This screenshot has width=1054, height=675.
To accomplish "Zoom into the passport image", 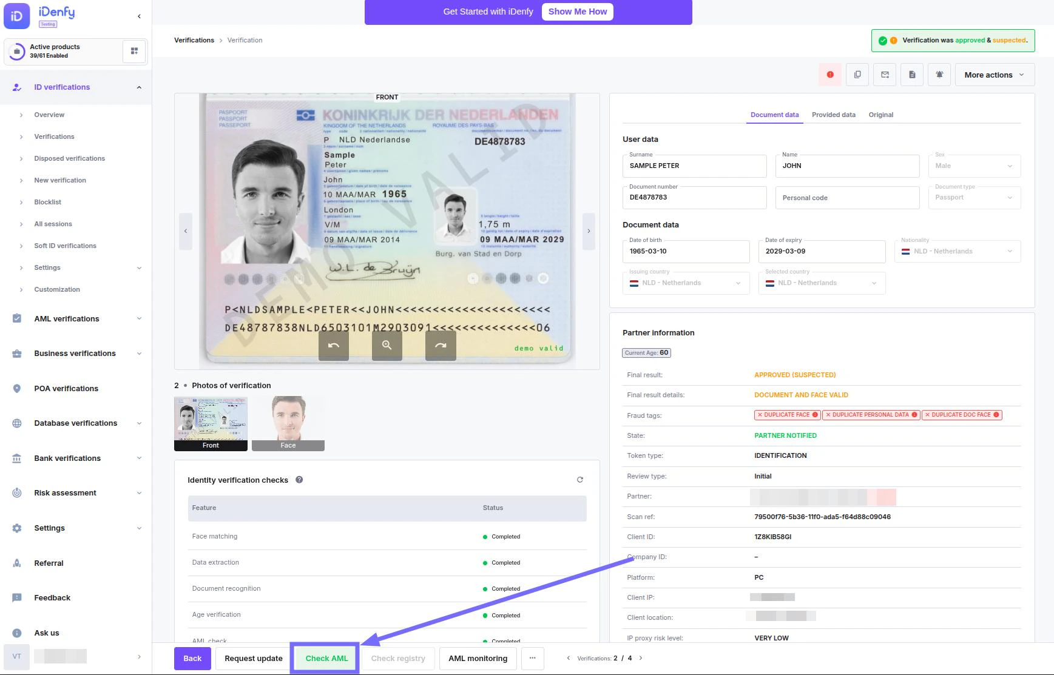I will (387, 345).
